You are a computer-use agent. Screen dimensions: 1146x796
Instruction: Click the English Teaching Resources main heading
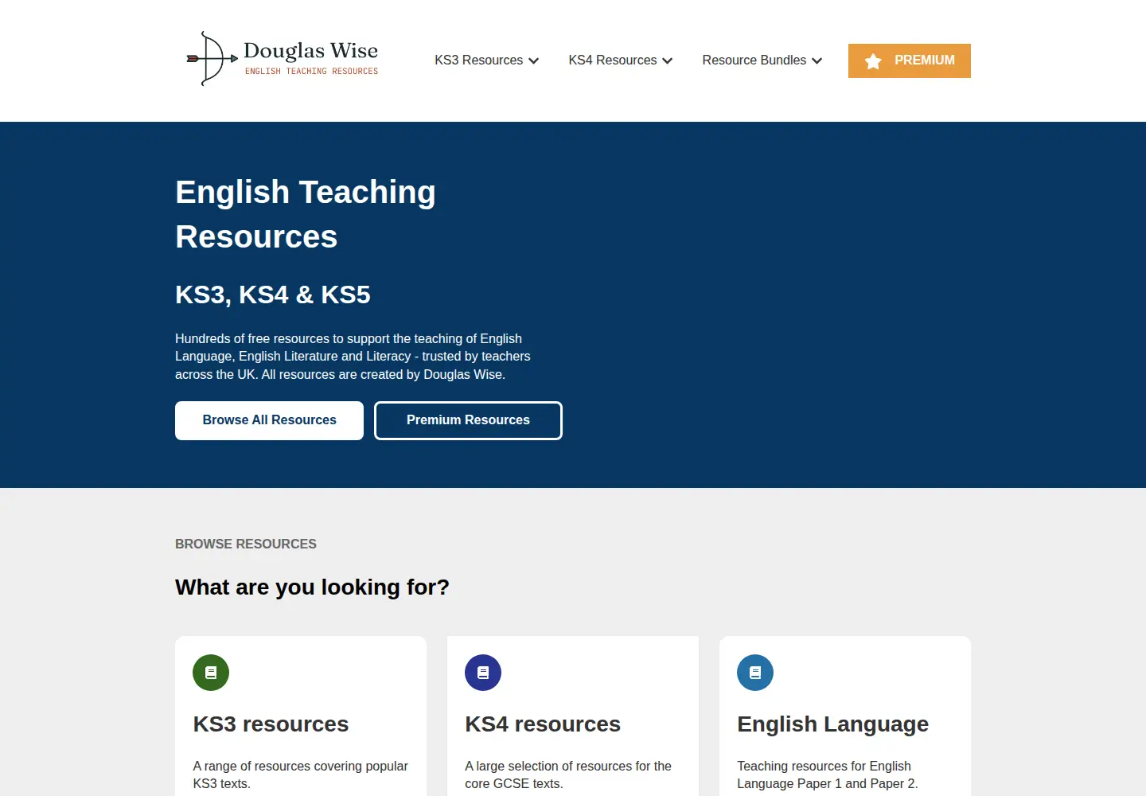306,214
